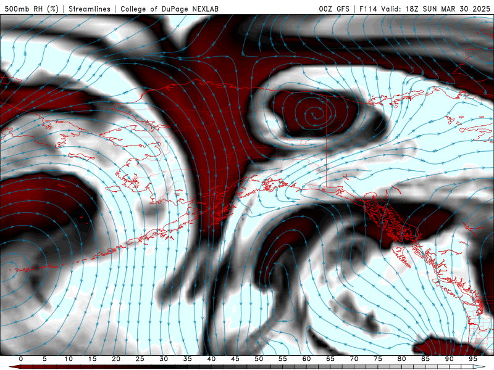Screen dimensions: 494x370
Task: Click the colorbar tick label "30"
Action: 164,359
